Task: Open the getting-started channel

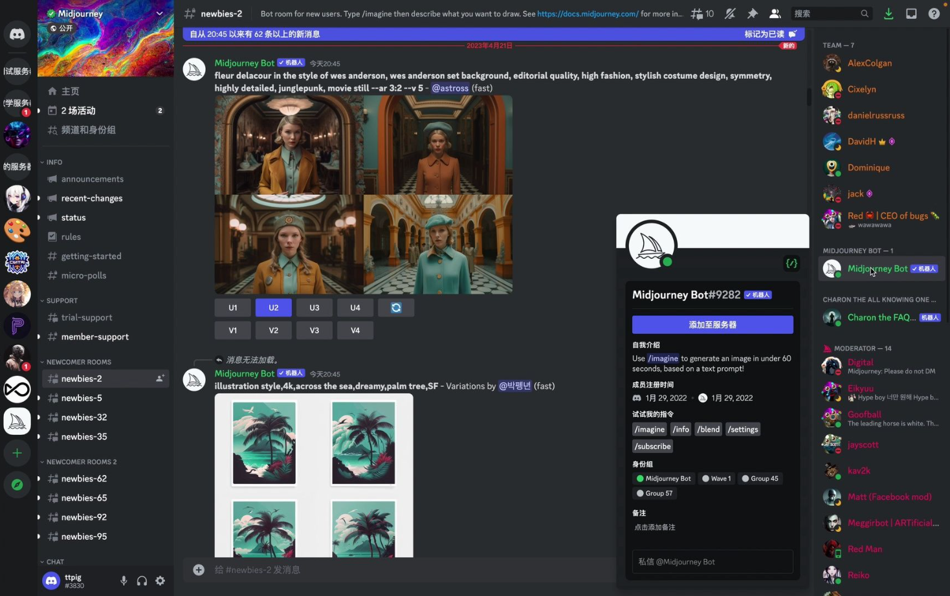Action: pos(105,256)
